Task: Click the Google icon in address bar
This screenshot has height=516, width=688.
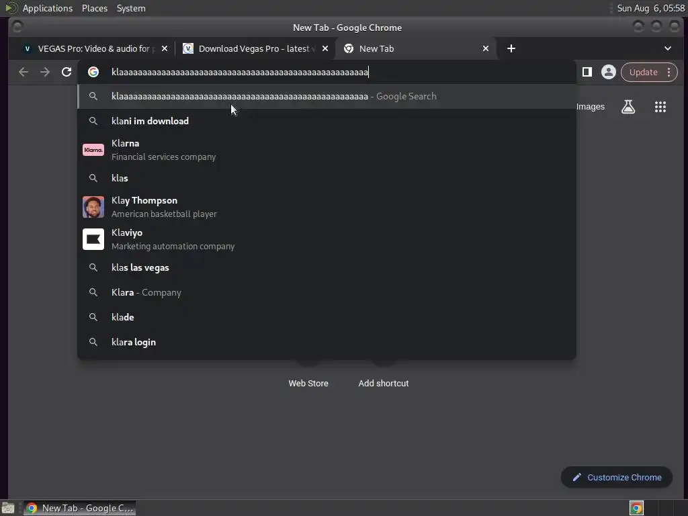Action: (x=93, y=72)
